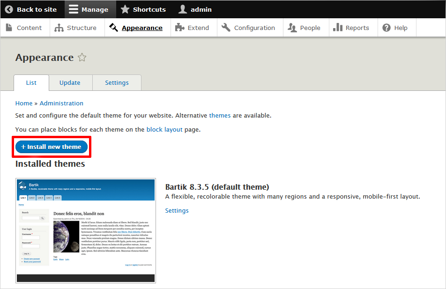Open the Structure menu item
This screenshot has width=446, height=289.
click(75, 28)
